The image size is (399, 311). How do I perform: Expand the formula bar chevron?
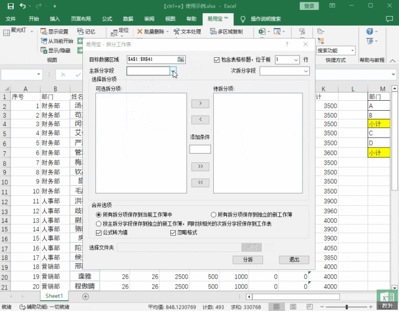[x=393, y=75]
